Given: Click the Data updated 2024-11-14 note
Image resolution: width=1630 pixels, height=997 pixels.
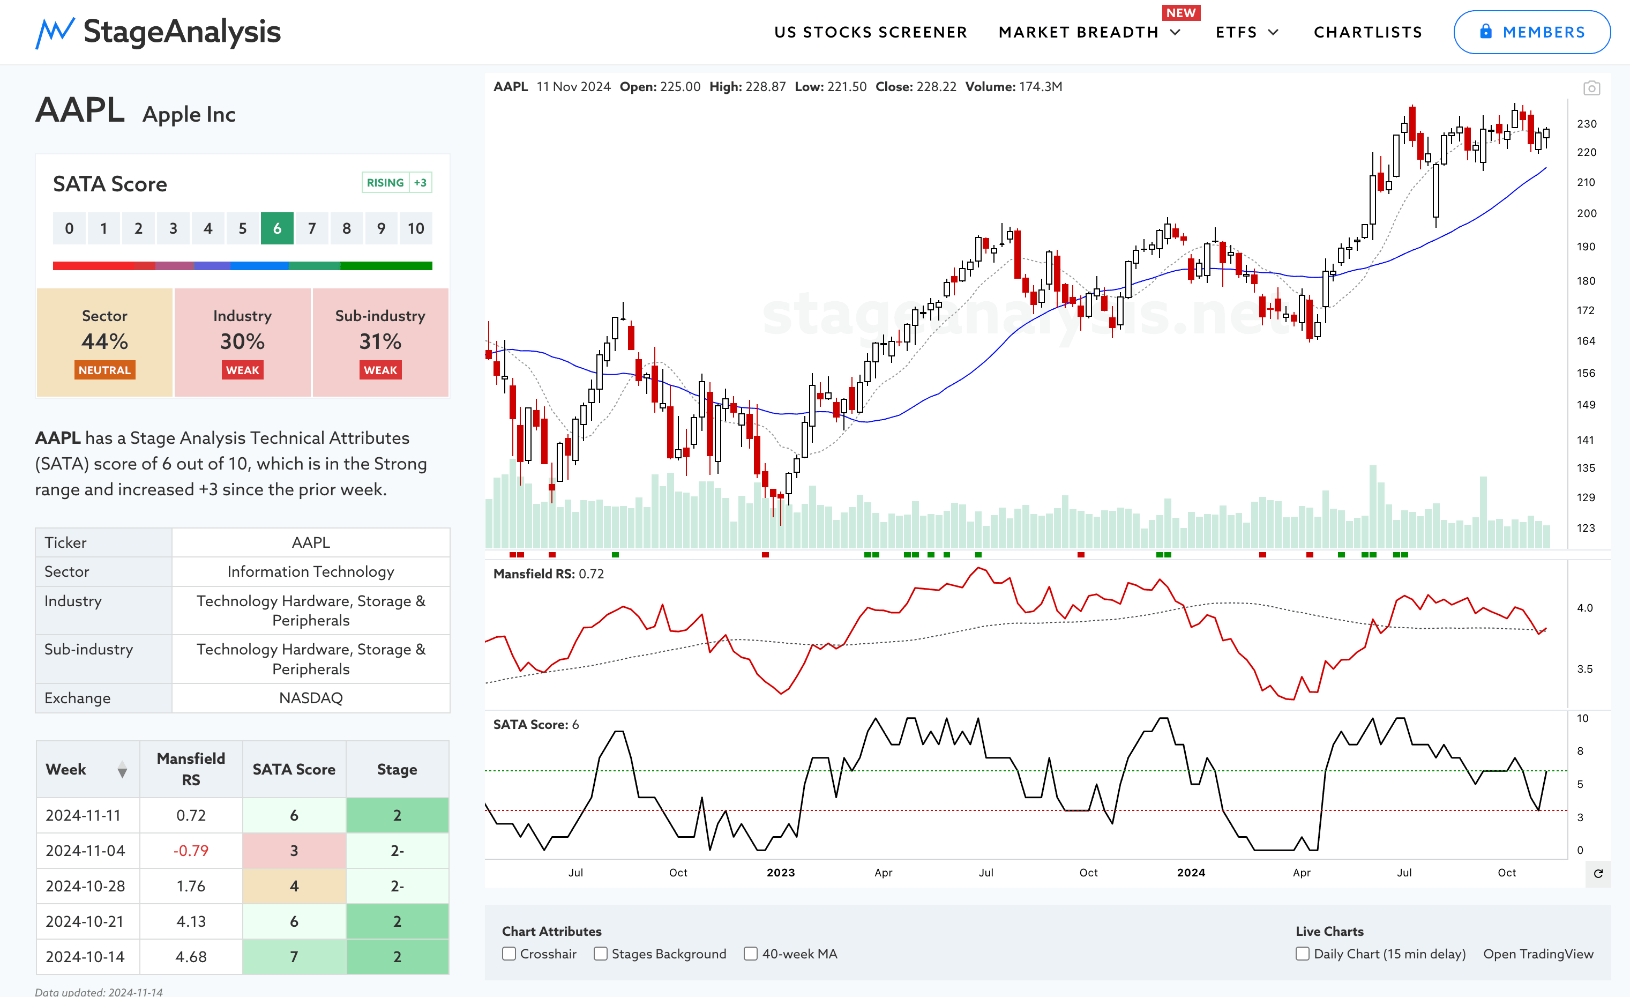Looking at the screenshot, I should point(99,991).
